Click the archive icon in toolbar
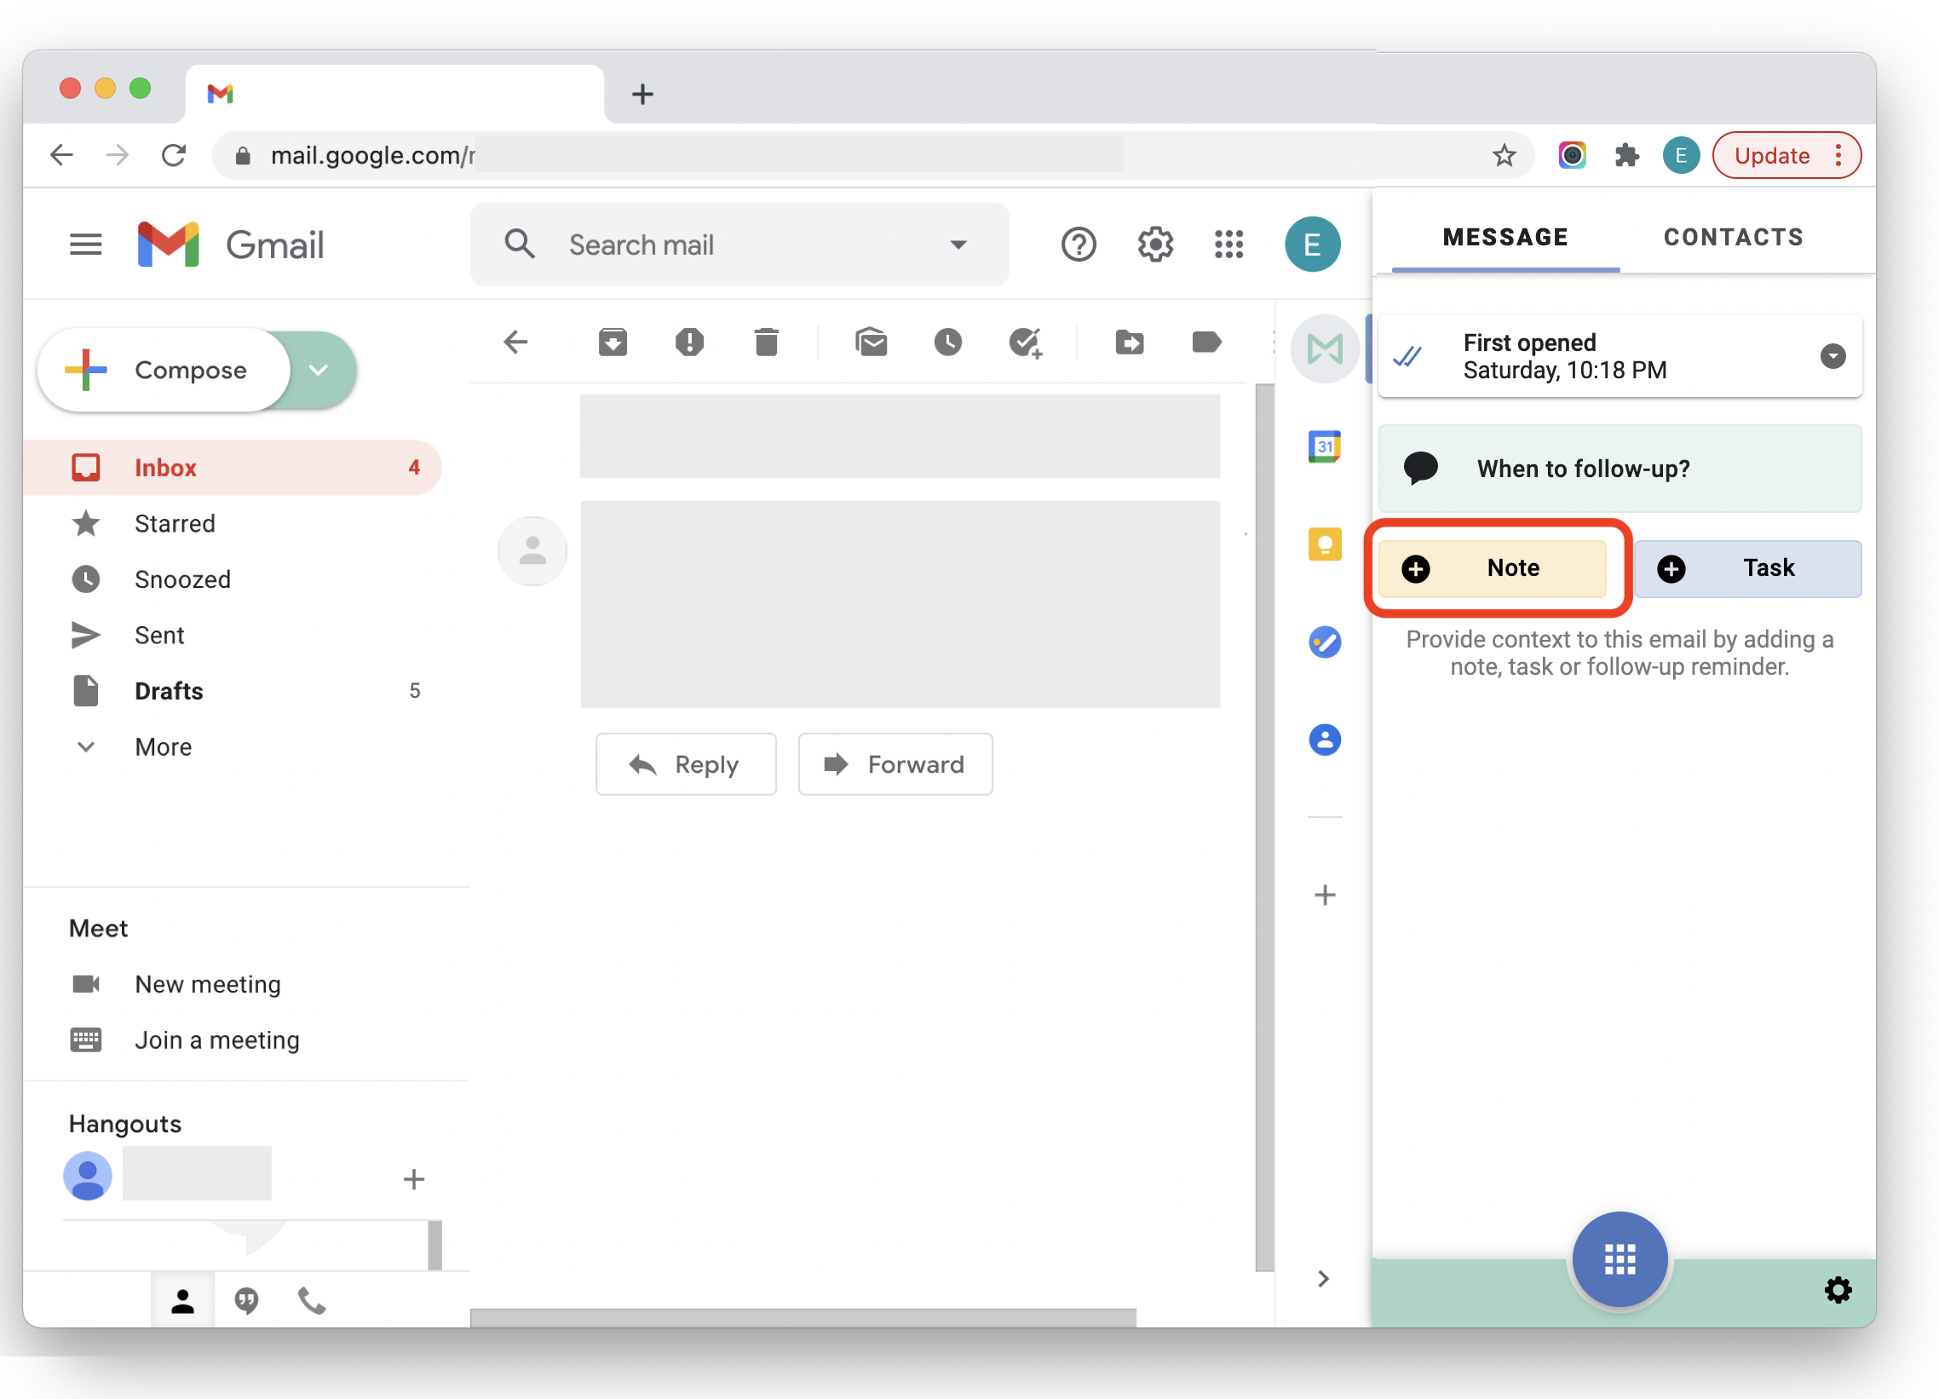This screenshot has height=1399, width=1939. point(613,343)
